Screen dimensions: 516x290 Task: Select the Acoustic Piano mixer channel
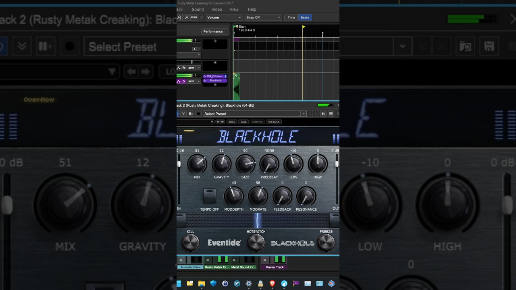191,267
